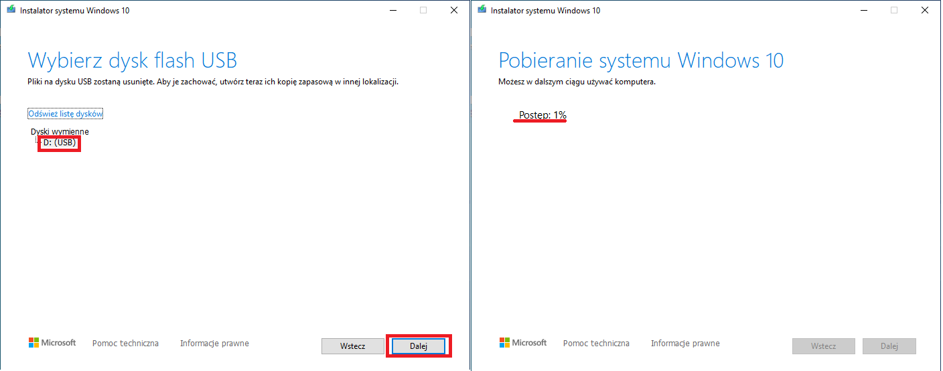Click the Możesz w dalszym ciągu używać komputera text

pyautogui.click(x=577, y=82)
